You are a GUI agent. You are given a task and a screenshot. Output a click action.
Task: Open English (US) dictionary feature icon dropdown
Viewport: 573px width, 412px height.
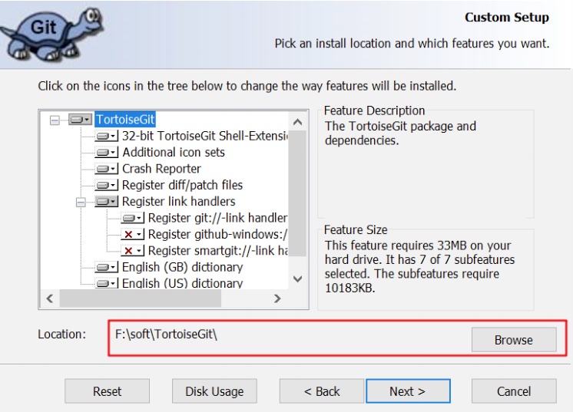point(106,283)
